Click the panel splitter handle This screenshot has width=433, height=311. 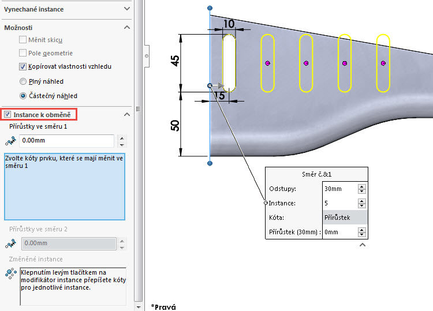[x=139, y=109]
